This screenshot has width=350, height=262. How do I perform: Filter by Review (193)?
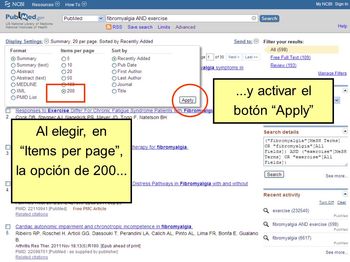pyautogui.click(x=283, y=65)
